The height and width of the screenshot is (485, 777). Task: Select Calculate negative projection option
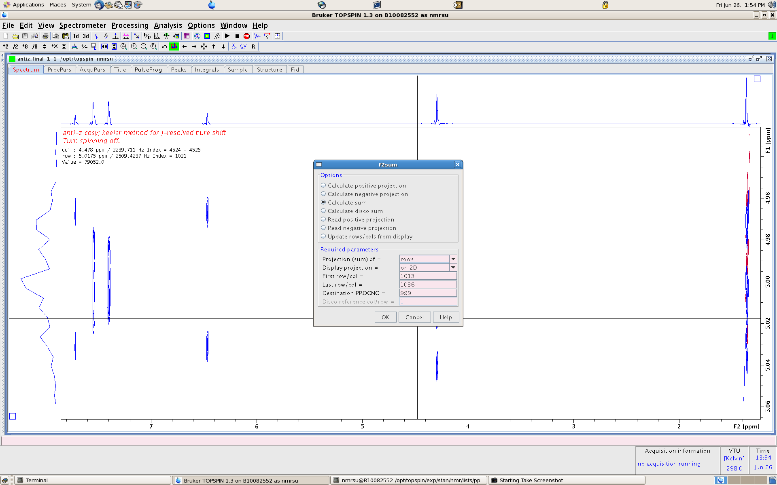(x=323, y=194)
